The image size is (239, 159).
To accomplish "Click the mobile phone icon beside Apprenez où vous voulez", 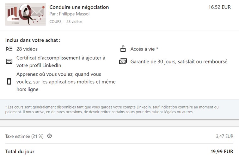I will (x=9, y=81).
